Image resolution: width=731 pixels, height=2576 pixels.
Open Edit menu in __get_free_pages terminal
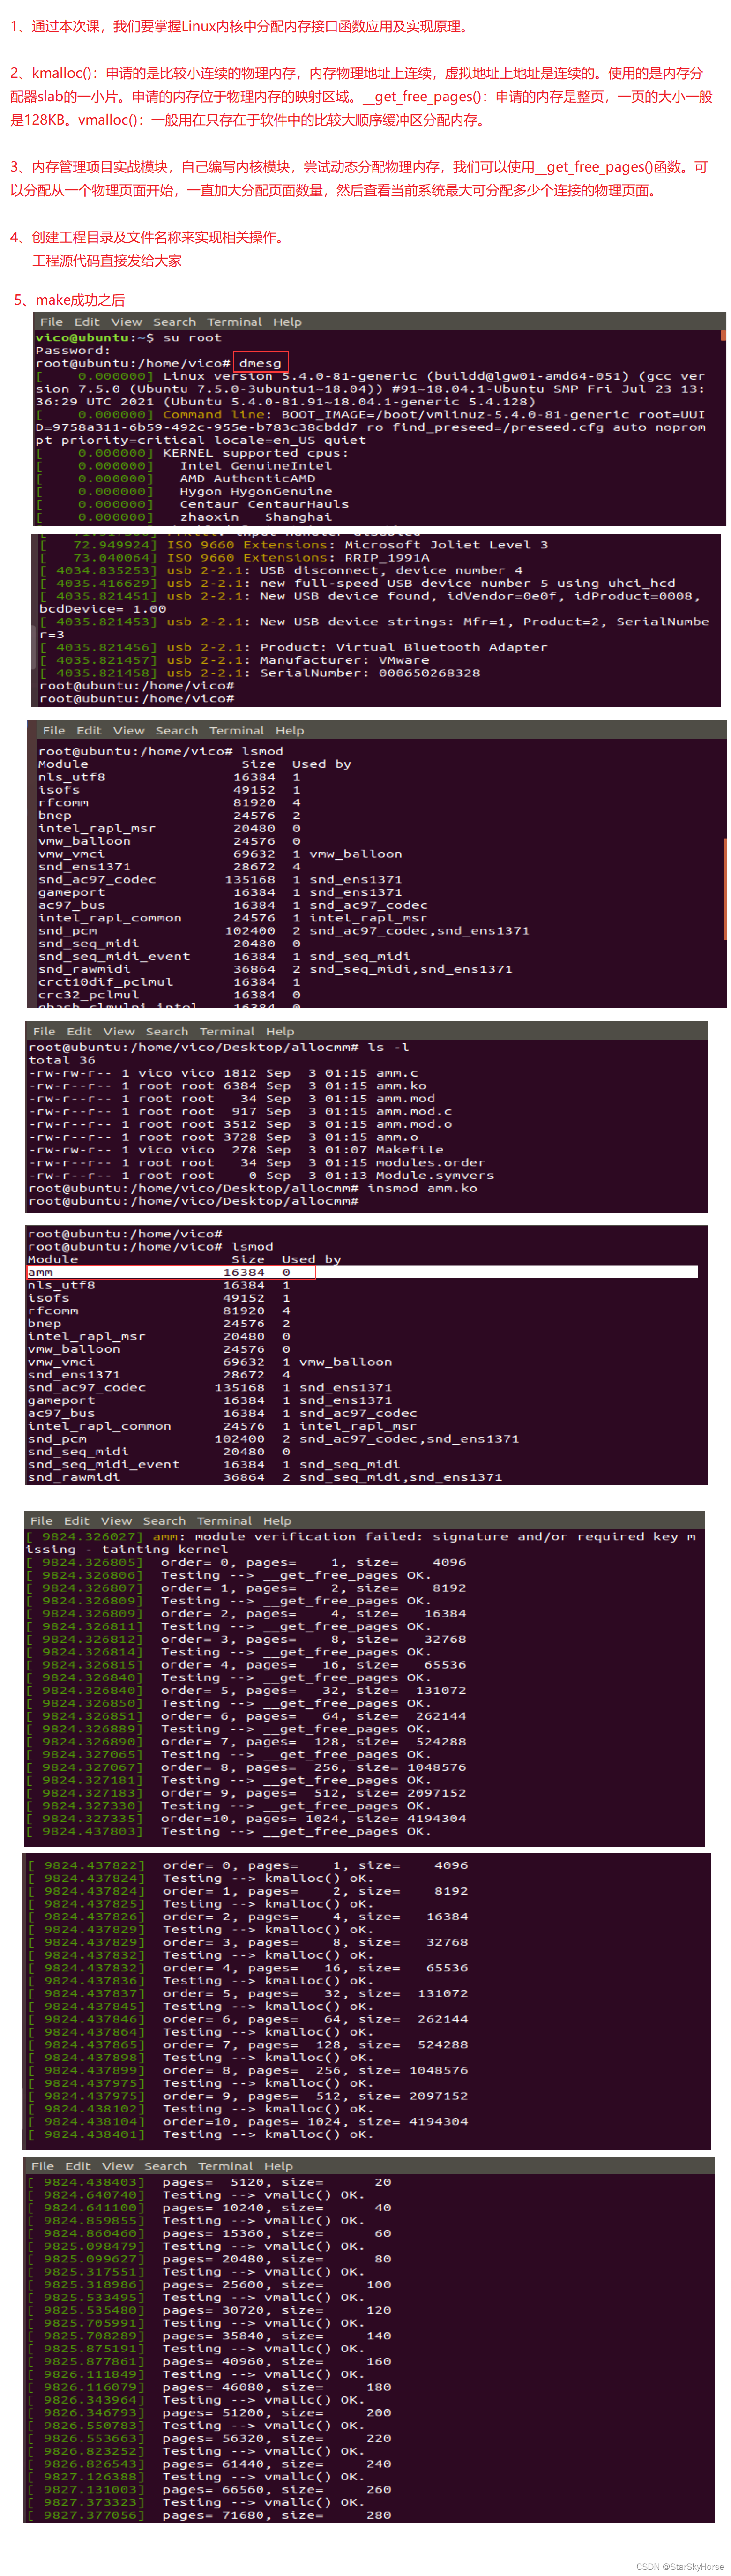(77, 1521)
